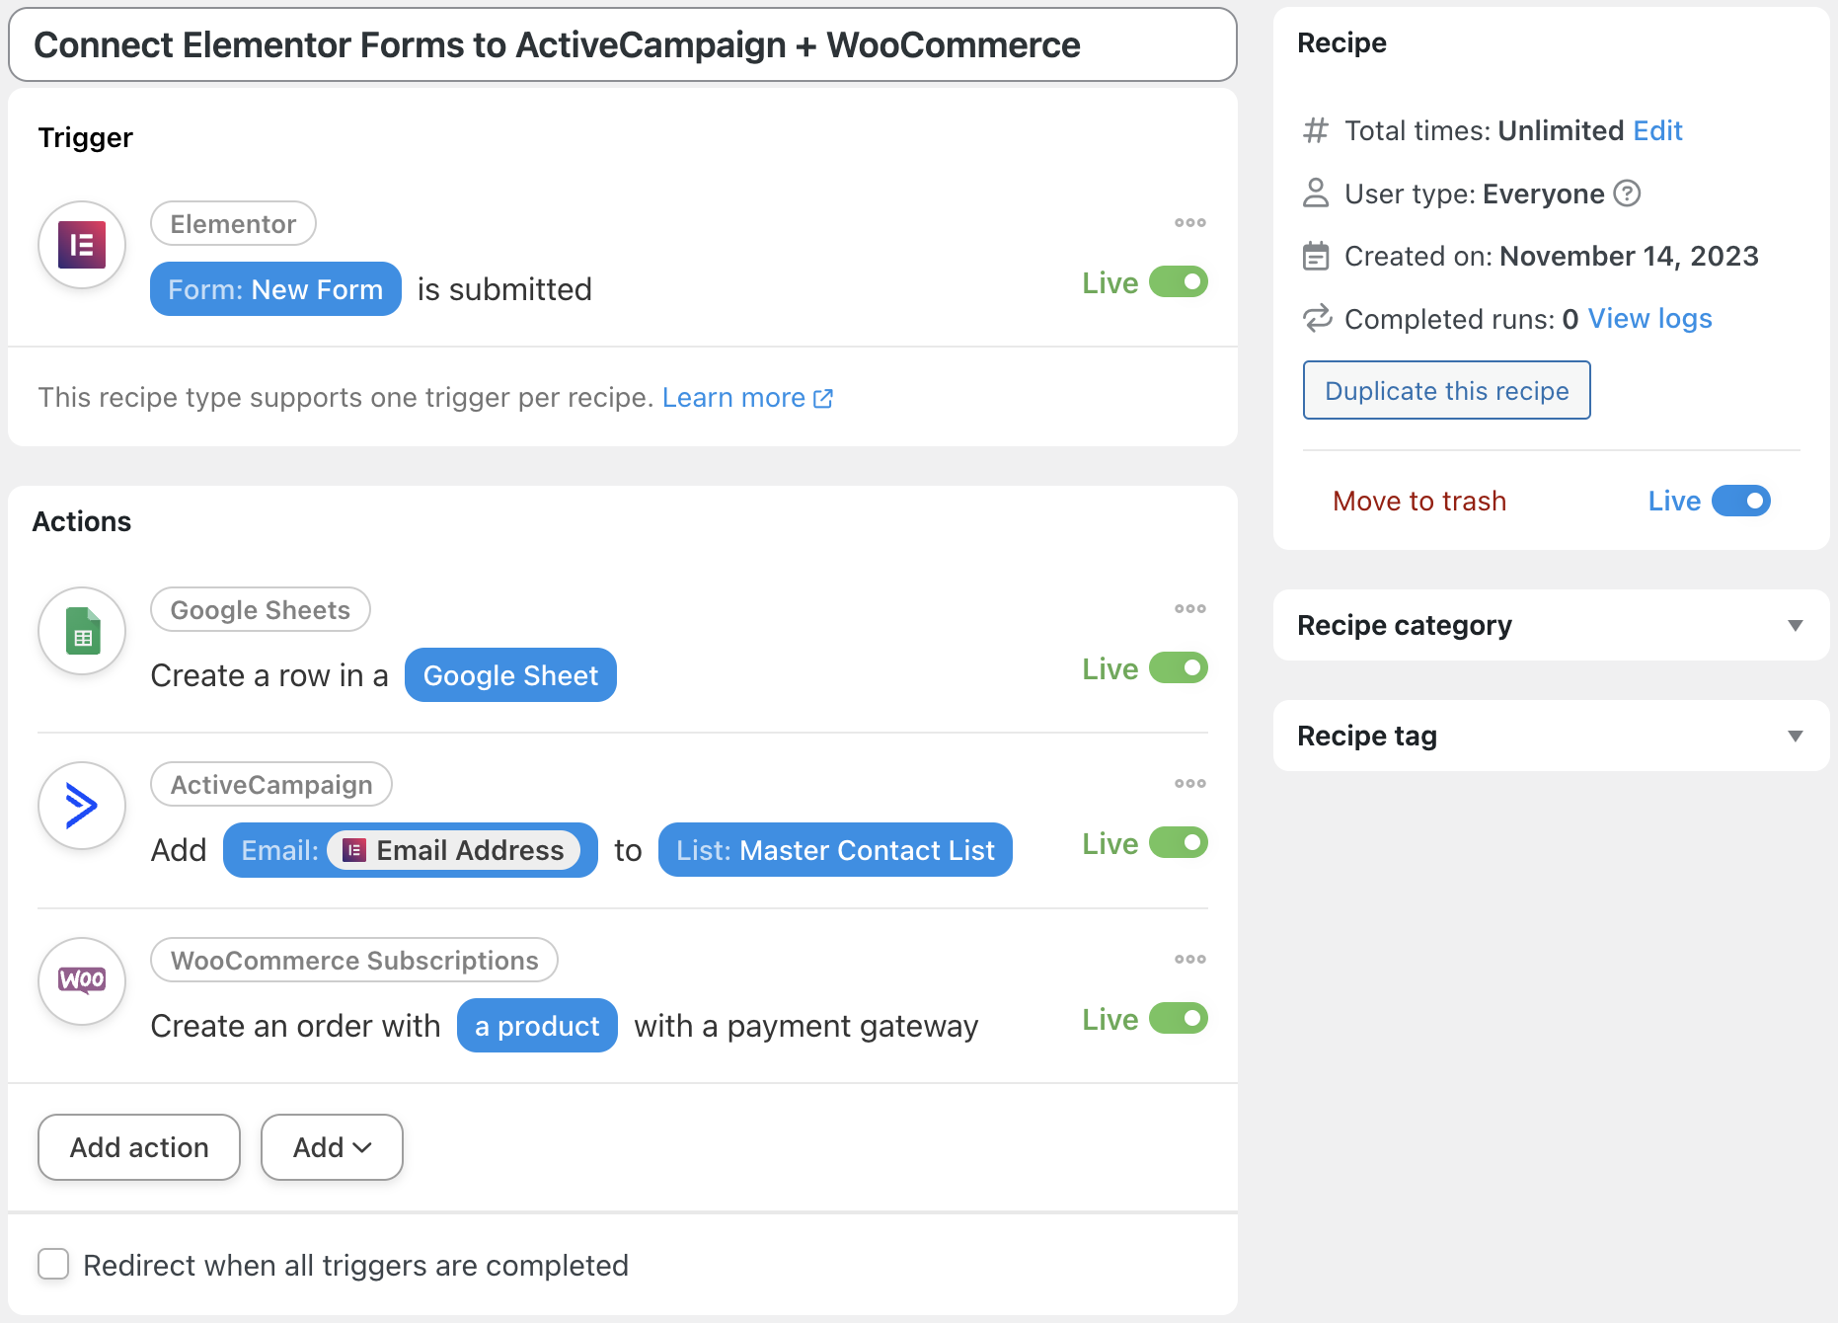1838x1323 pixels.
Task: Toggle the ActiveCampaign action Live switch
Action: (x=1179, y=843)
